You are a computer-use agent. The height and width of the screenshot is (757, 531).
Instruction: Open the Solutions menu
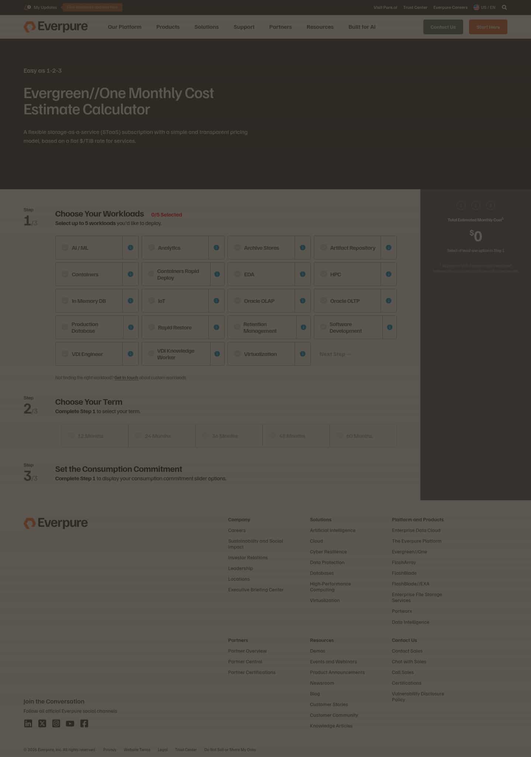click(206, 27)
